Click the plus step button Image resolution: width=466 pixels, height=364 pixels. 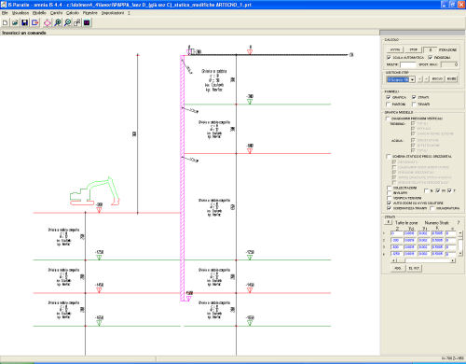coord(419,79)
